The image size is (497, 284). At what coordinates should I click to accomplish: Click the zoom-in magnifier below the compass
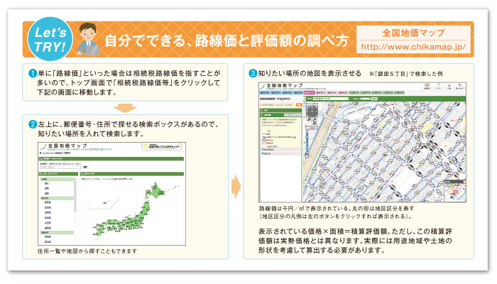coord(309,119)
